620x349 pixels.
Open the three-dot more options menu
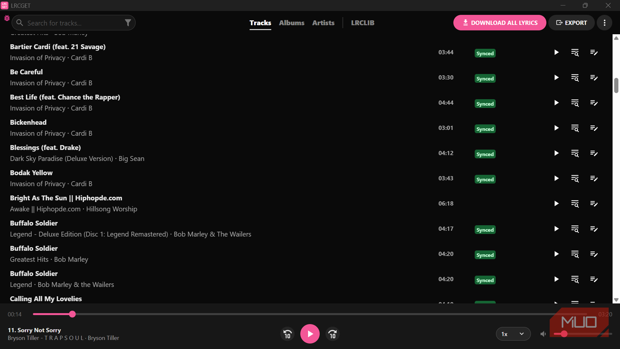pos(604,23)
